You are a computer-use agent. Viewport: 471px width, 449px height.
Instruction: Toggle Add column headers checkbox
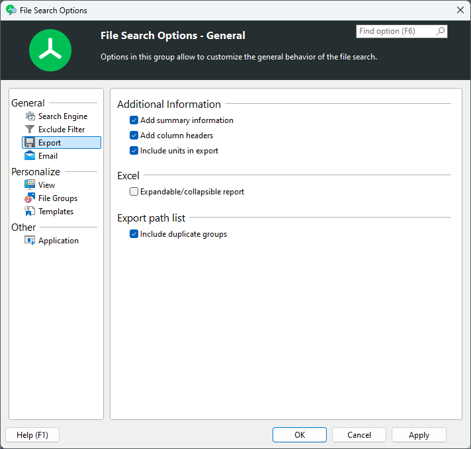click(134, 136)
